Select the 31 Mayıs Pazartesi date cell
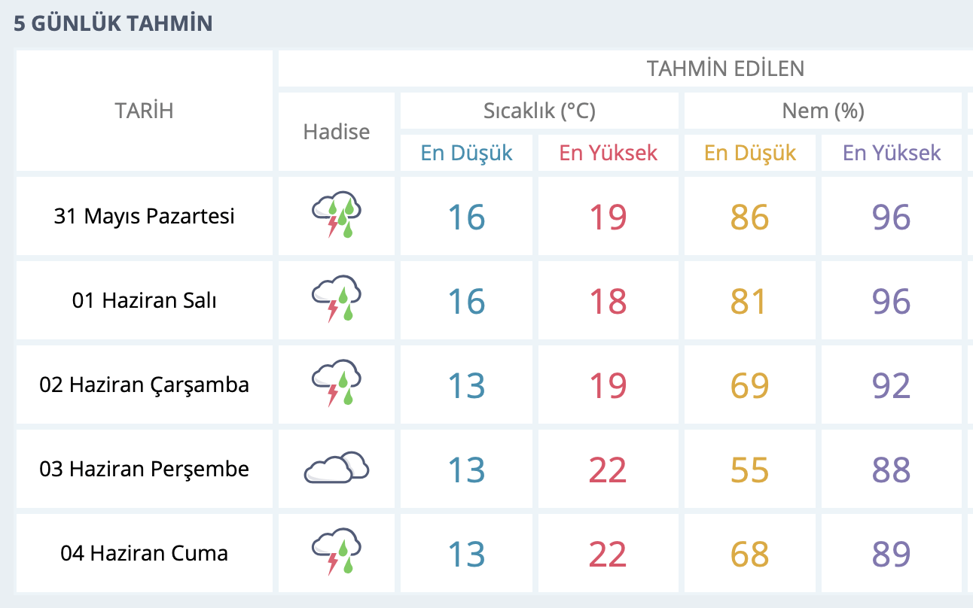The image size is (973, 608). click(x=144, y=216)
